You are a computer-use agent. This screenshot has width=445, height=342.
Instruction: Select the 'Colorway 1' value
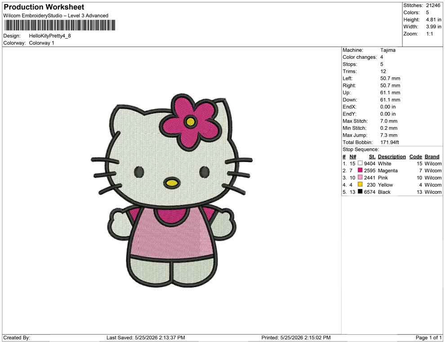pos(41,43)
